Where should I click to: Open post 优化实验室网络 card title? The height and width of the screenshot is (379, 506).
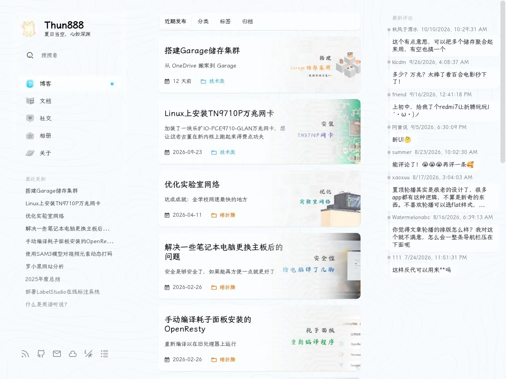pos(192,184)
